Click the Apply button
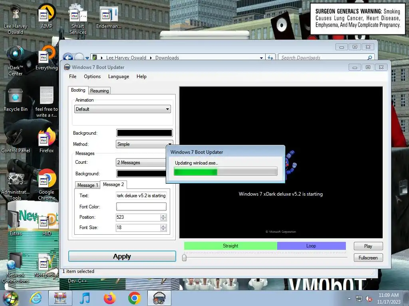 coord(122,256)
